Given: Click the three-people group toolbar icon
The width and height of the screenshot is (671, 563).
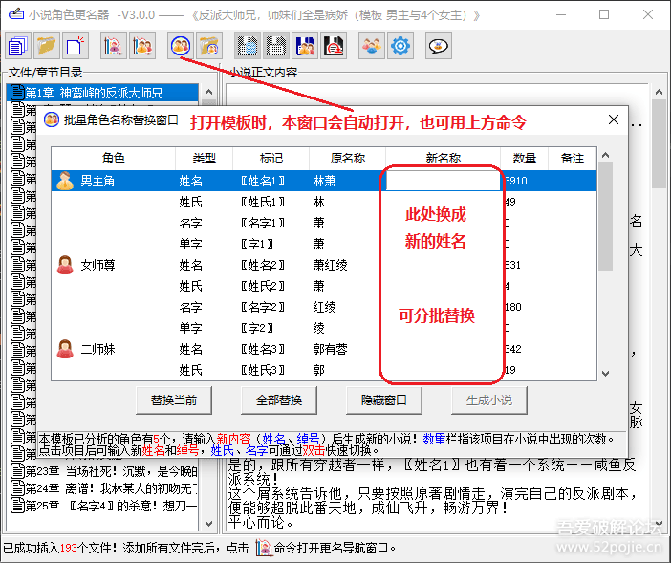Looking at the screenshot, I should pyautogui.click(x=372, y=45).
